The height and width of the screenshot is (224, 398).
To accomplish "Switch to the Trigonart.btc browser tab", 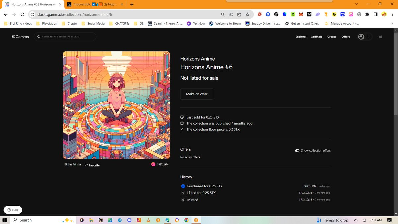I will pyautogui.click(x=95, y=5).
